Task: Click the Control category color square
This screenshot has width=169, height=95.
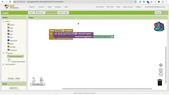Action: 8,25
